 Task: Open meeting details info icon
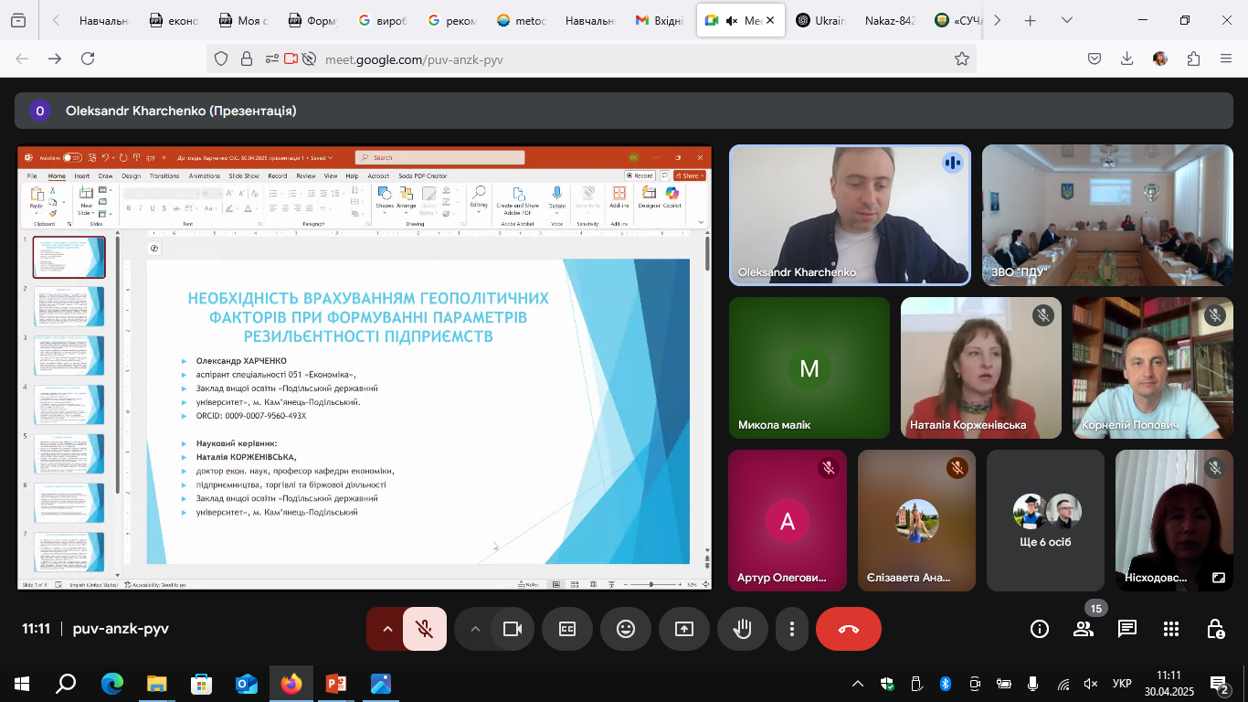[1040, 629]
